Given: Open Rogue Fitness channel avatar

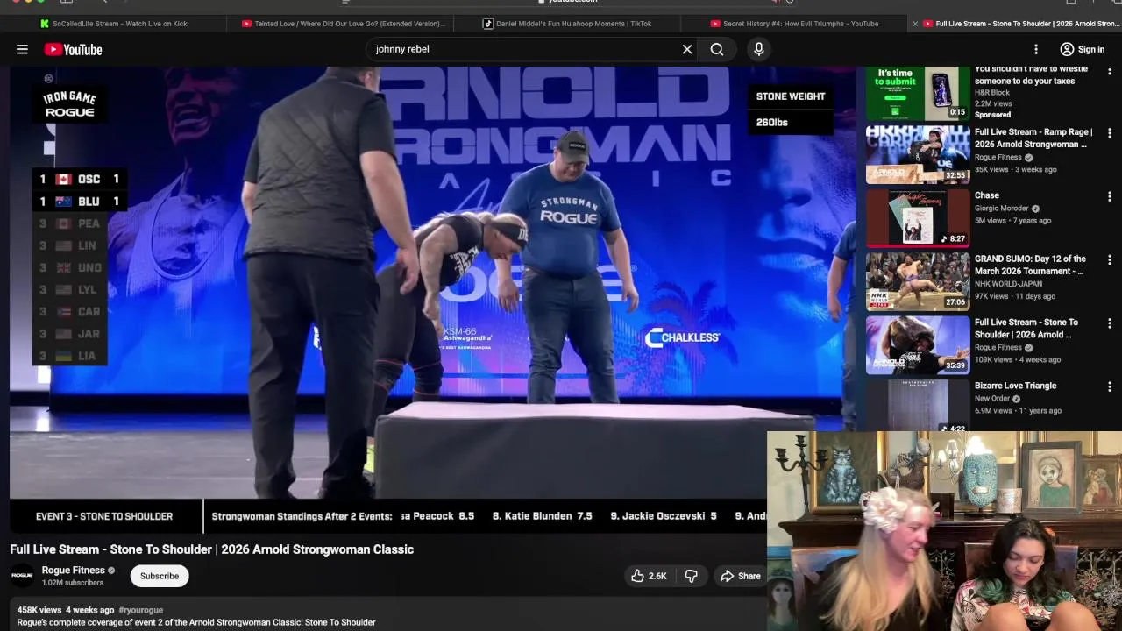Looking at the screenshot, I should (x=22, y=576).
